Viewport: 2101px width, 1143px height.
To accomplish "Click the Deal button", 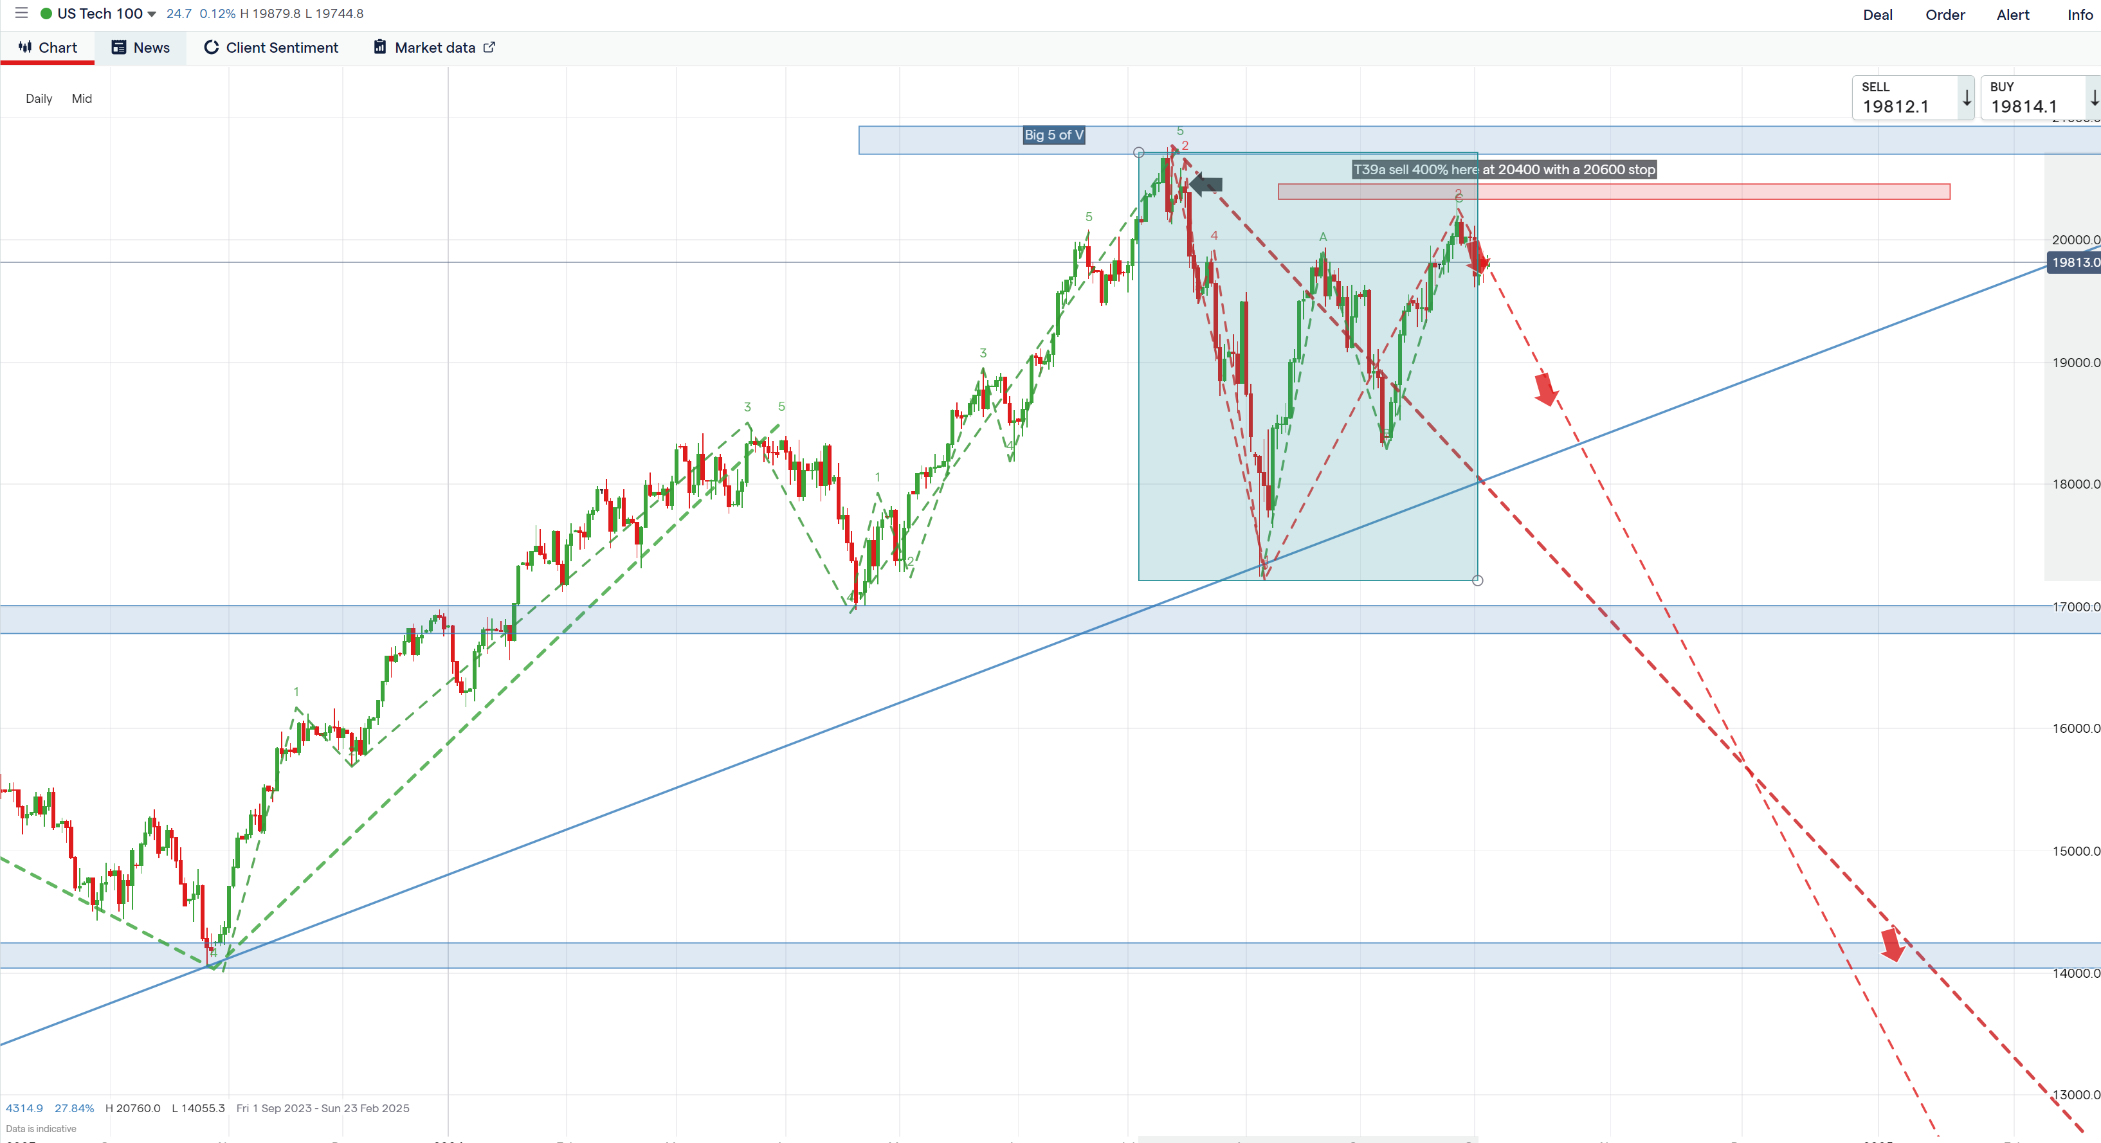I will (x=1878, y=15).
